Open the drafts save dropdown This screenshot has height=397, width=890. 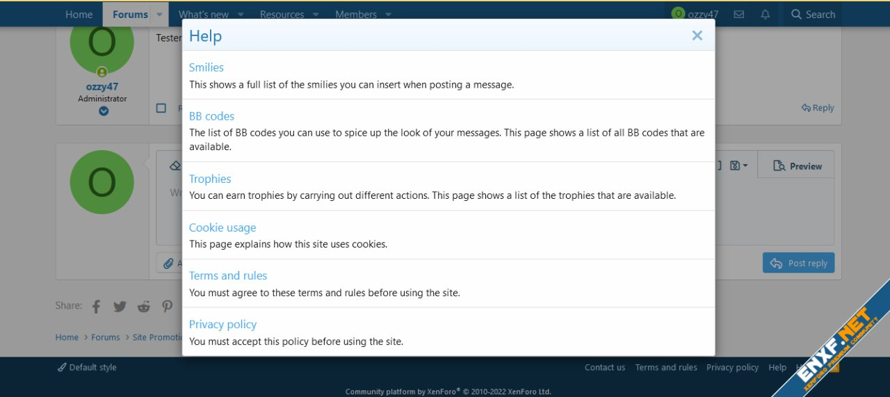point(738,166)
